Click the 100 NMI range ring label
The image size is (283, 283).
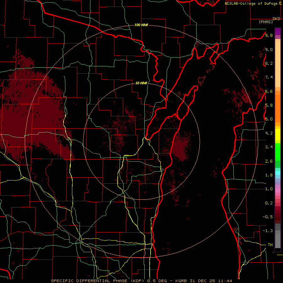point(141,25)
